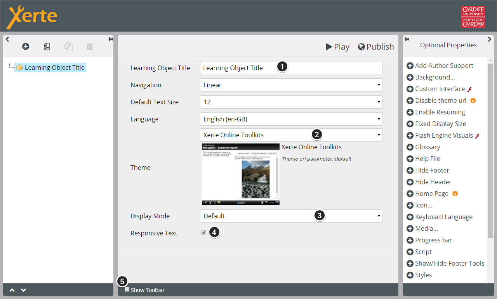Click the info icon next to Home Page

click(x=455, y=194)
